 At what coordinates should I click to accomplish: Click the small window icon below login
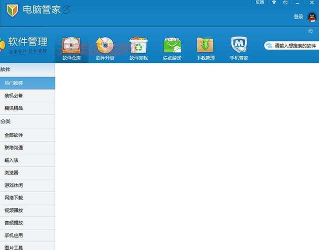(310, 31)
